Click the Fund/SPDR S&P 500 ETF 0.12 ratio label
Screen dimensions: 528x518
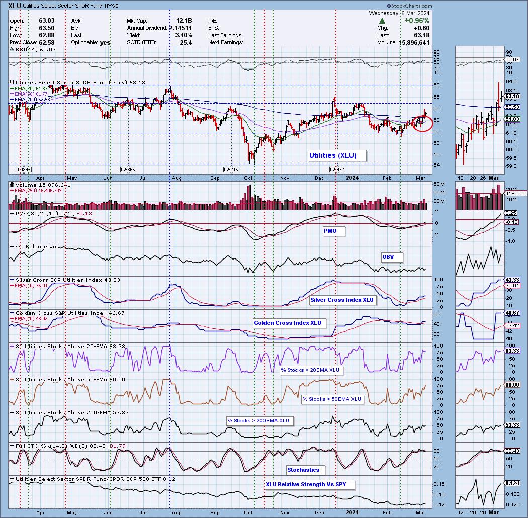coord(92,479)
